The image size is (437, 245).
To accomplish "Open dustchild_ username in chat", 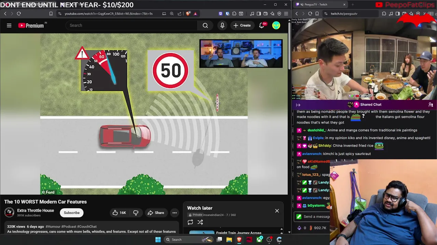I will pos(316,130).
